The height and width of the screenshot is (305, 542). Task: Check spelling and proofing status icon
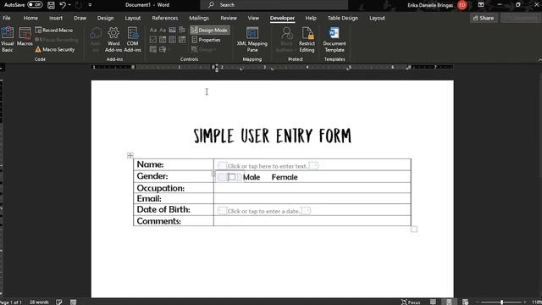tap(59, 302)
